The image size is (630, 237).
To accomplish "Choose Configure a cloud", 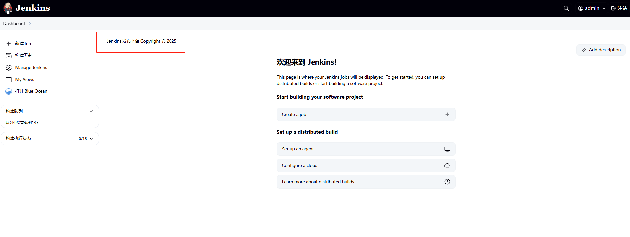I will [x=366, y=165].
